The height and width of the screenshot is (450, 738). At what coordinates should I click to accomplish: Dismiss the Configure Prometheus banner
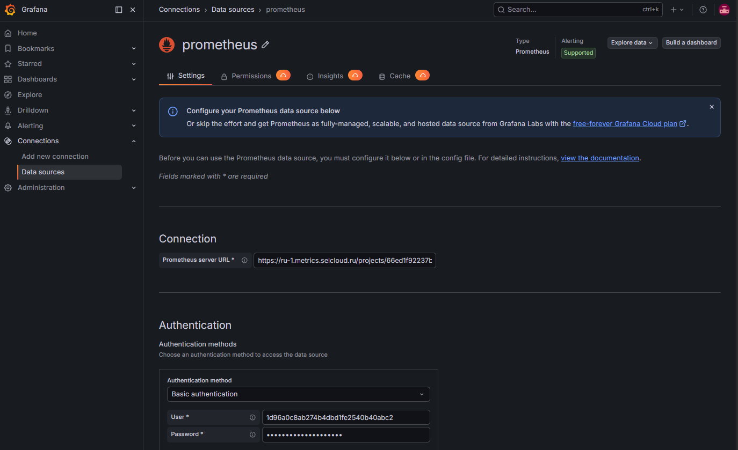(712, 107)
